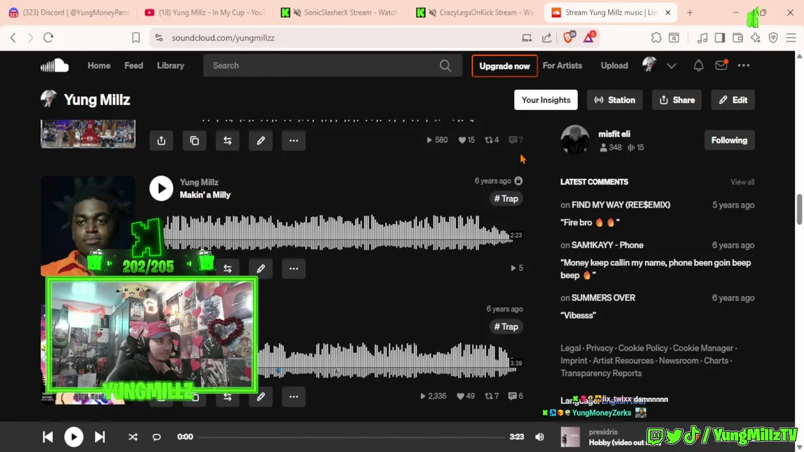Screen dimensions: 804x452
Task: Mute the player volume speaker
Action: [540, 437]
